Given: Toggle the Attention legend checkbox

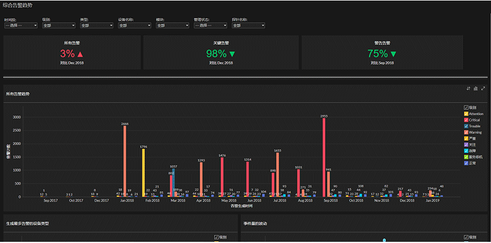Looking at the screenshot, I should click(466, 114).
